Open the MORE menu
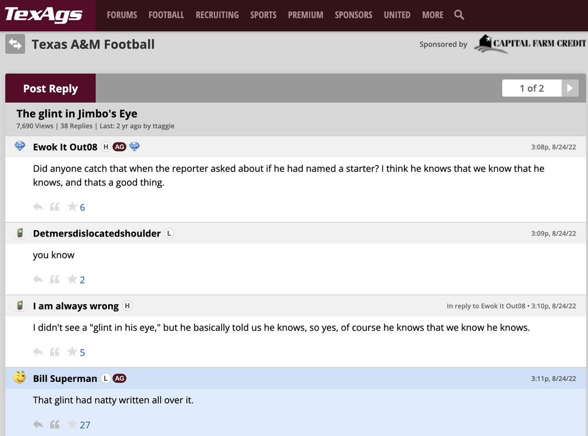The width and height of the screenshot is (588, 436). (433, 15)
